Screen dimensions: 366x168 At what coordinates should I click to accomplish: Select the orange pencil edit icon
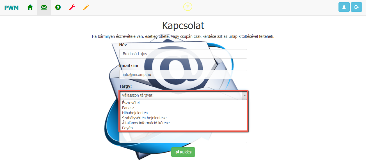click(x=86, y=8)
